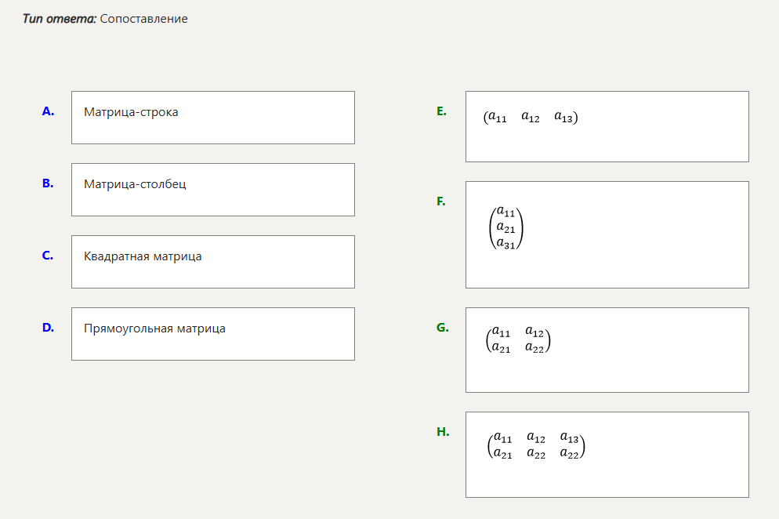Choose the 2×2 matrix formula in box G
Image resolution: width=779 pixels, height=519 pixels.
pos(519,340)
